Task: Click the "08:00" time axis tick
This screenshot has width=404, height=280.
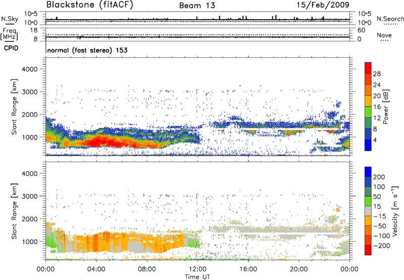Action: point(147,269)
